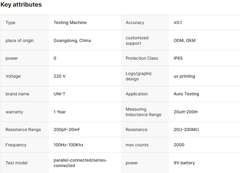The image size is (240, 173).
Task: Select the UNI-T brand name value
Action: pyautogui.click(x=59, y=94)
